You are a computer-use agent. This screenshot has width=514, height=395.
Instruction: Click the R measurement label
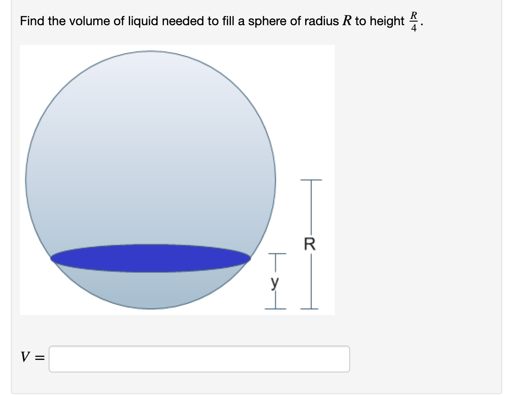point(310,243)
